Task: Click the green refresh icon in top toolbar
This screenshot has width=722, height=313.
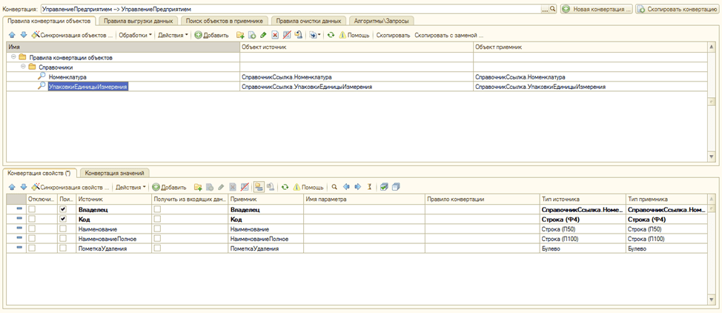Action: pyautogui.click(x=331, y=35)
